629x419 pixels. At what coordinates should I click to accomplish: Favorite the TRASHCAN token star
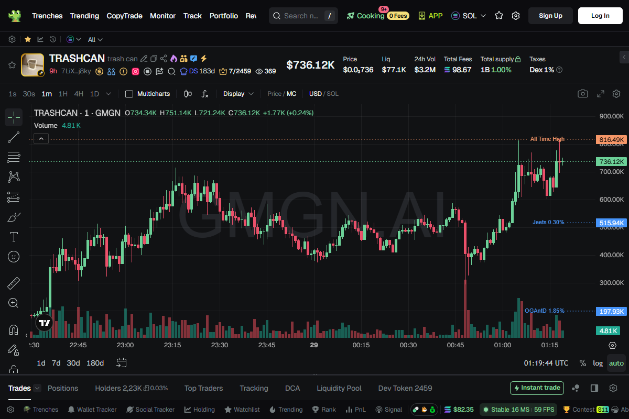pos(12,65)
